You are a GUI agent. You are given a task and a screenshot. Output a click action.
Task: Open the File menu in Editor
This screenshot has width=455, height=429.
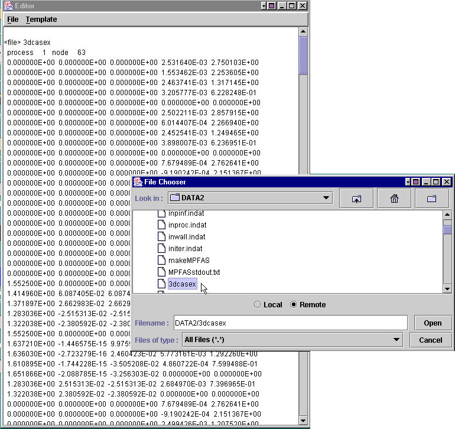[12, 19]
